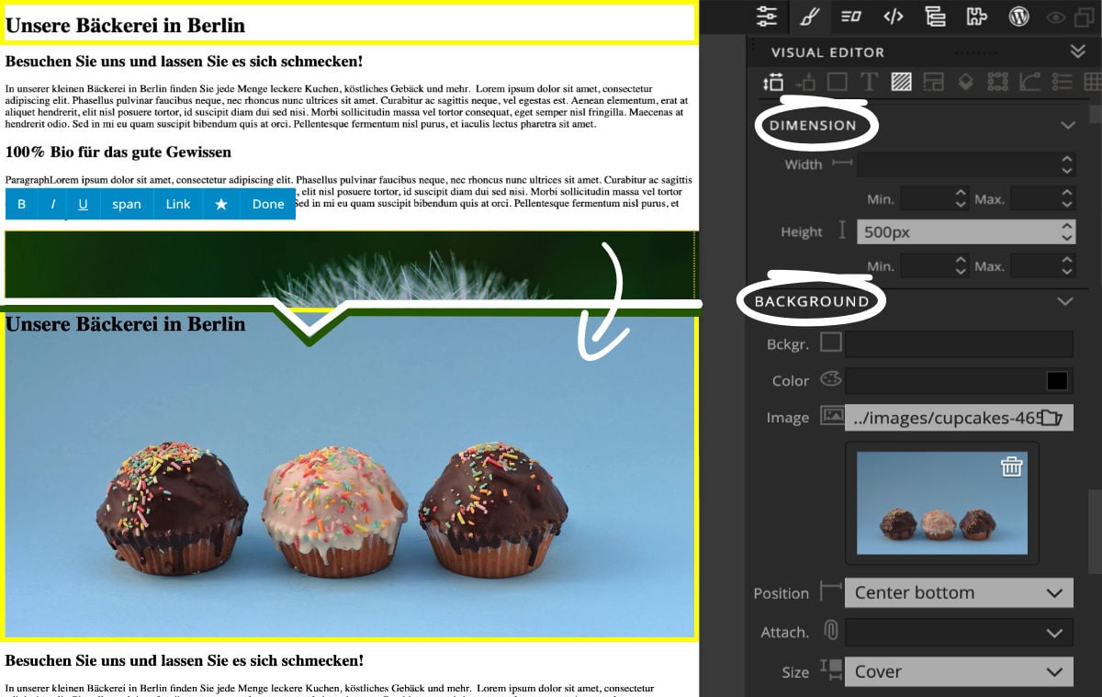The height and width of the screenshot is (697, 1102).
Task: Open the Position dropdown showing Center bottom
Action: tap(958, 593)
